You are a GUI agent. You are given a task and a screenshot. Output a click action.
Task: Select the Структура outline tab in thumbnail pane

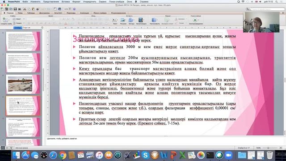click(26, 28)
